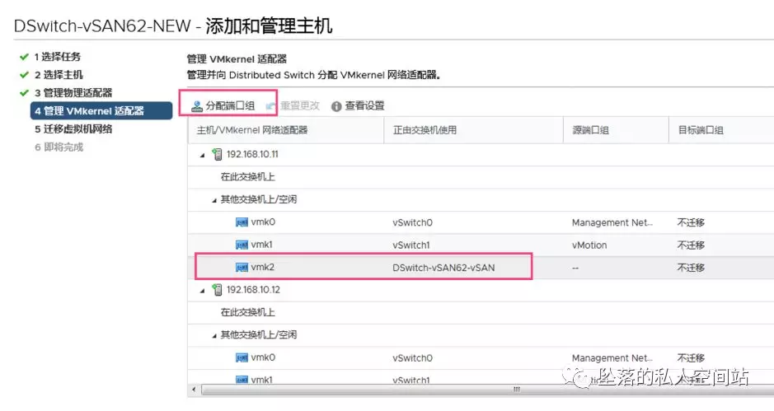Click the green checkmark of step 2
This screenshot has height=411, width=774.
tap(24, 74)
